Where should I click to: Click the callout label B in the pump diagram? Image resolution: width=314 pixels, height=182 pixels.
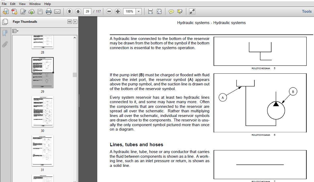[x=293, y=92]
